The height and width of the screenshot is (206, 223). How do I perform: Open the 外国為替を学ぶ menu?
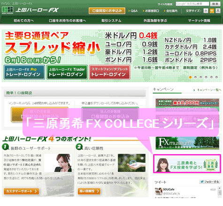[155, 21]
